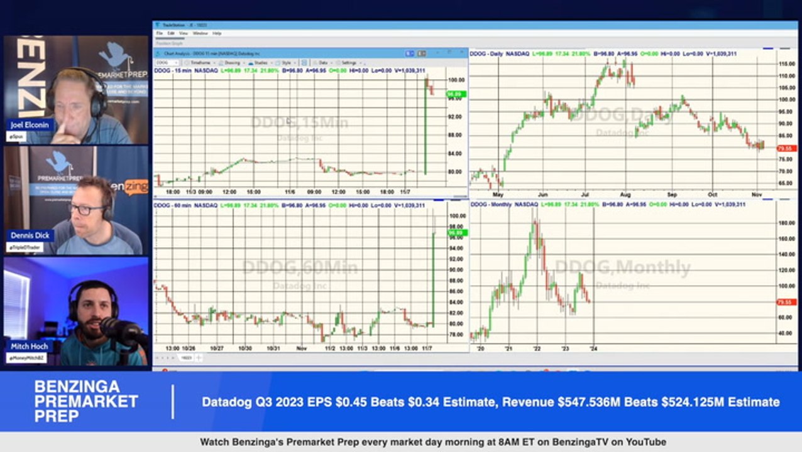The height and width of the screenshot is (452, 802).
Task: Click the grid icon between Style and Data
Action: 304,63
